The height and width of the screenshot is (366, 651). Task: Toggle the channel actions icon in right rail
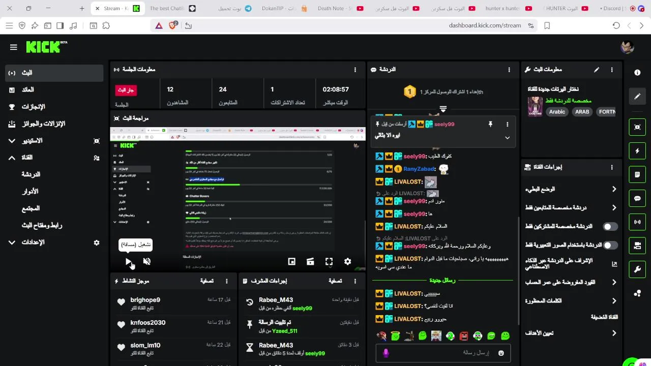tap(637, 246)
